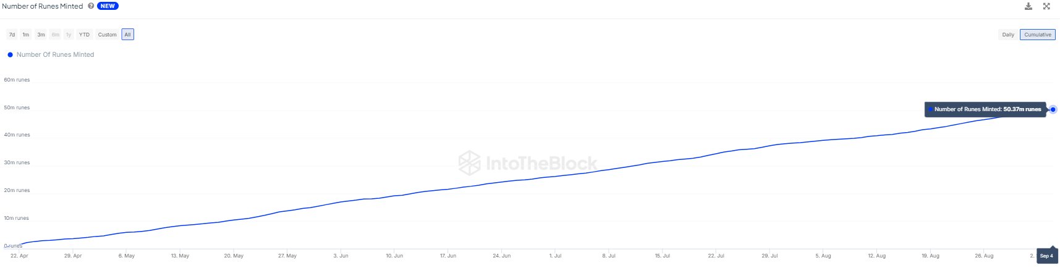Expand chart to fullscreen view
Screen dimensions: 1060x268
tap(1046, 6)
